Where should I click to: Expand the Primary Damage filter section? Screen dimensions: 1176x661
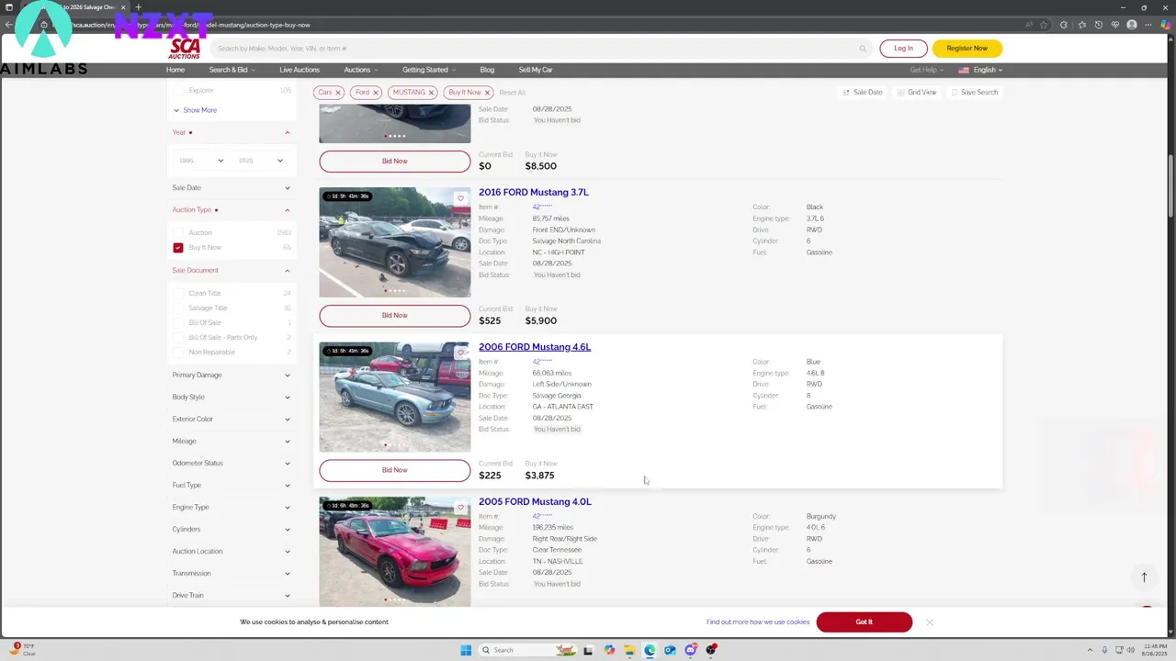pyautogui.click(x=232, y=375)
